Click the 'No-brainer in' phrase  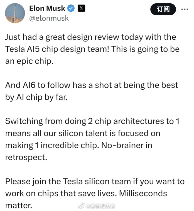[127, 145]
